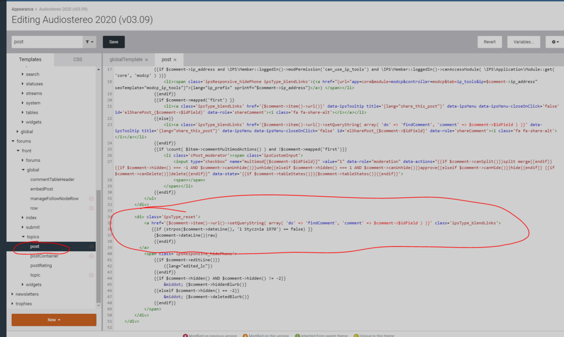Click revert icon beside row template
This screenshot has height=337, width=564.
(91, 208)
